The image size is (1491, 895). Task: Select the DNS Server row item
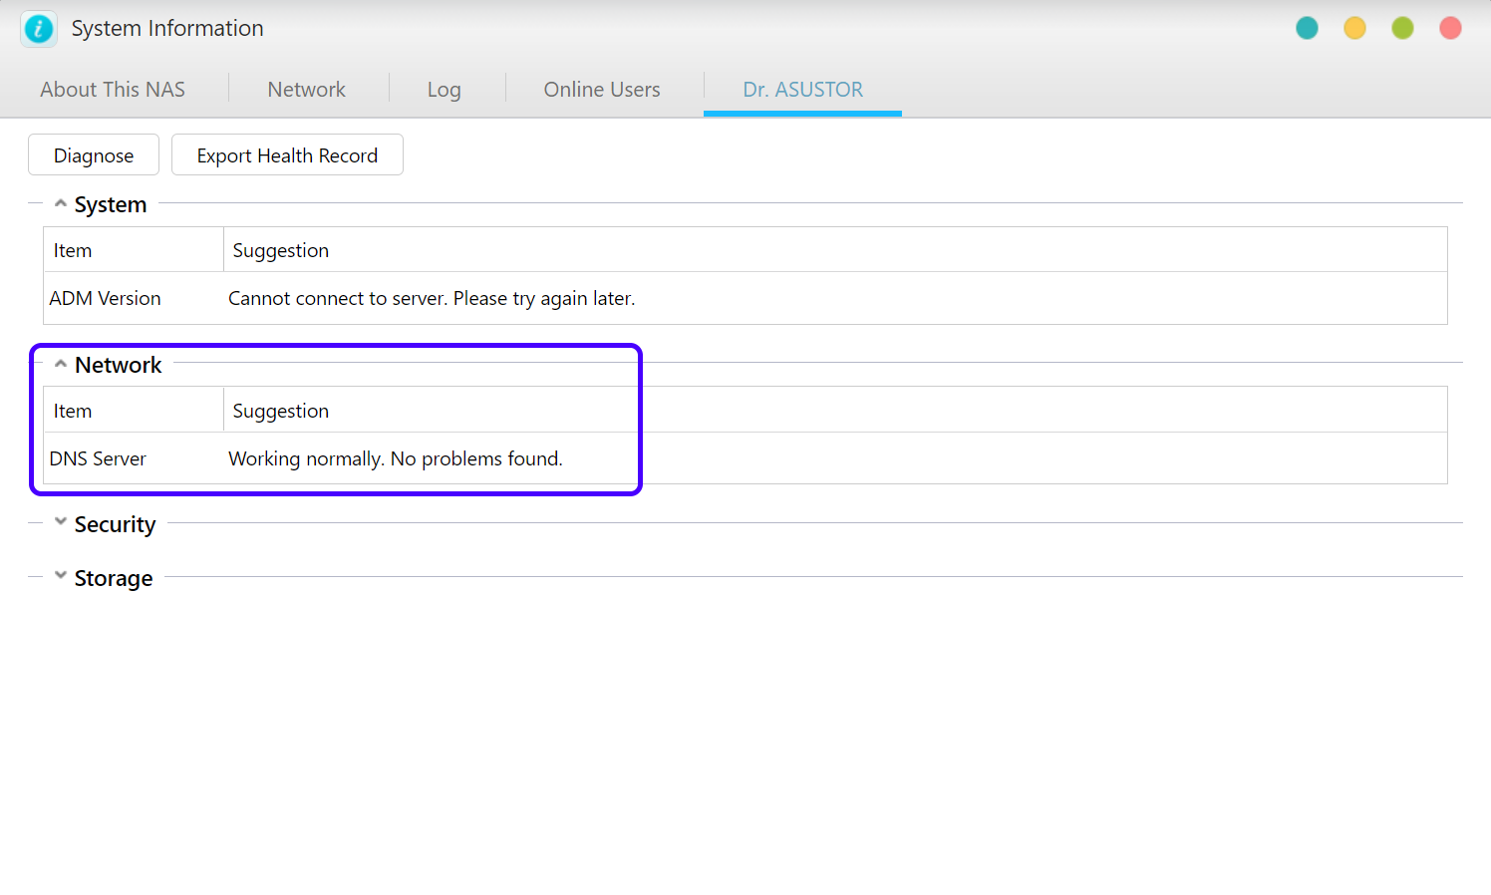tap(98, 458)
